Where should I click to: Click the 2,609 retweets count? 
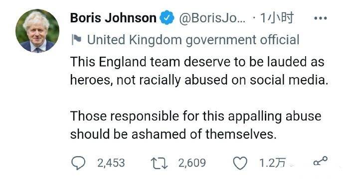pyautogui.click(x=192, y=163)
